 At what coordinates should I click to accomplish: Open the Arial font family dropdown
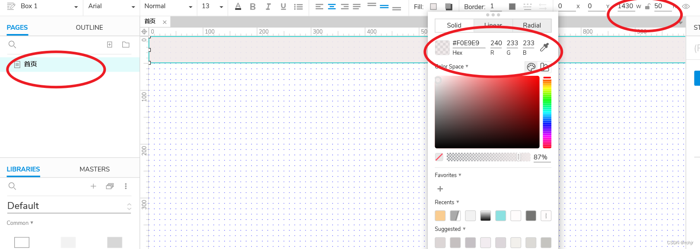point(111,6)
